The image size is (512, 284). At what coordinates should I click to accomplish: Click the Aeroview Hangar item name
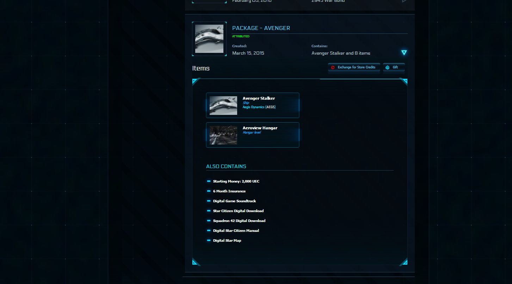260,128
